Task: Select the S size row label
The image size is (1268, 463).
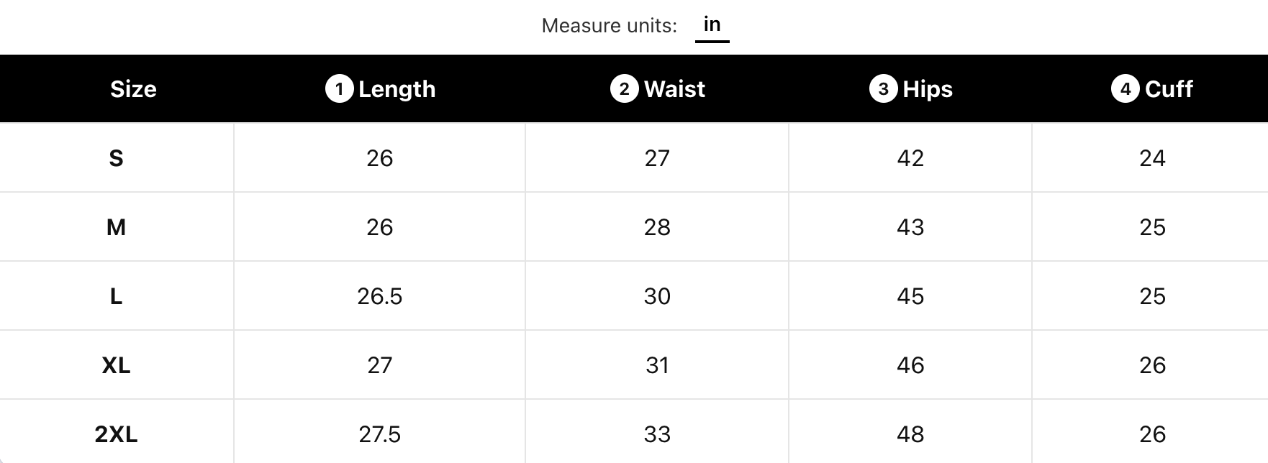Action: click(x=116, y=158)
